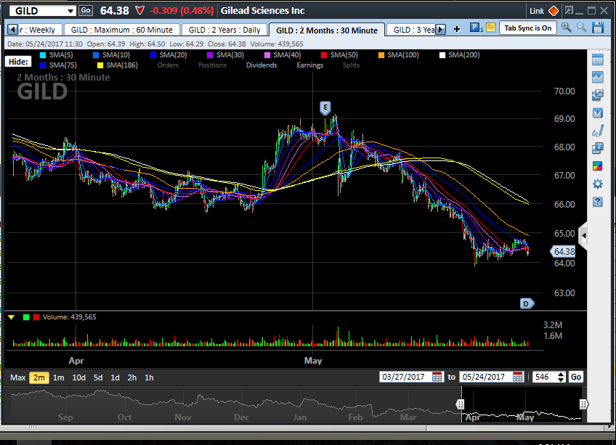
Task: Toggle SMA(100) indicator visibility
Action: pyautogui.click(x=398, y=55)
